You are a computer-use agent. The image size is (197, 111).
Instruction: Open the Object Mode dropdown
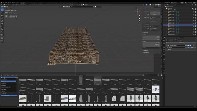tap(8, 5)
